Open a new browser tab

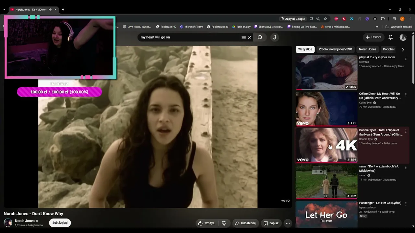pos(63,10)
